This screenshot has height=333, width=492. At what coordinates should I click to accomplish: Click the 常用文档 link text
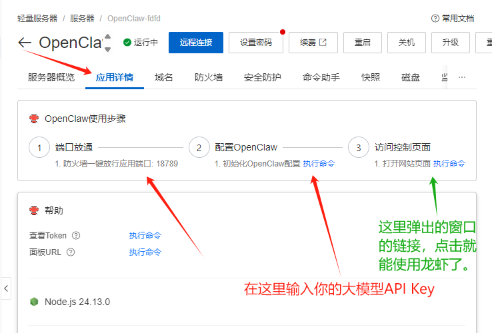coord(458,19)
